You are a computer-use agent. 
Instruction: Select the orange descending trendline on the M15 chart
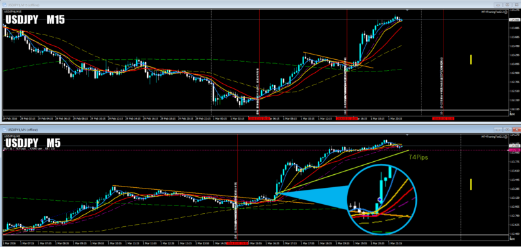click(338, 60)
